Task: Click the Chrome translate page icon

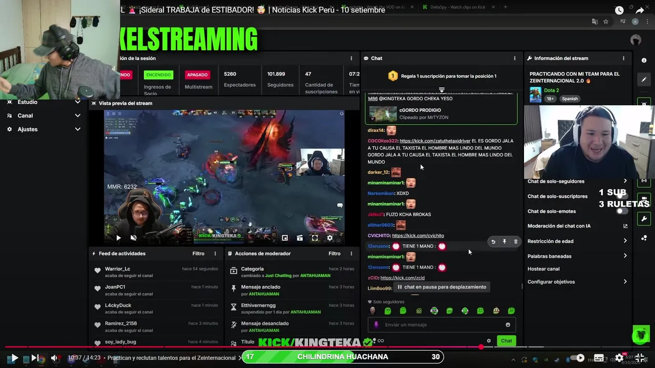Action: point(595,21)
